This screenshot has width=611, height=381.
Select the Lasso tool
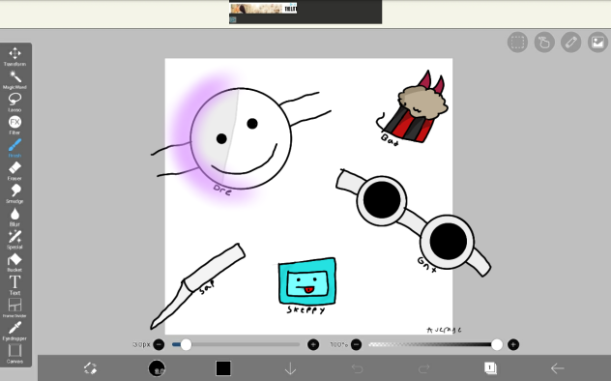point(15,103)
